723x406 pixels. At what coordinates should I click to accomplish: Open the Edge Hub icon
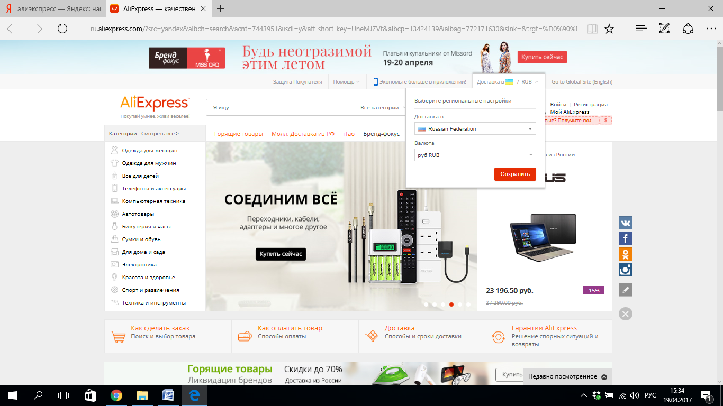(641, 29)
